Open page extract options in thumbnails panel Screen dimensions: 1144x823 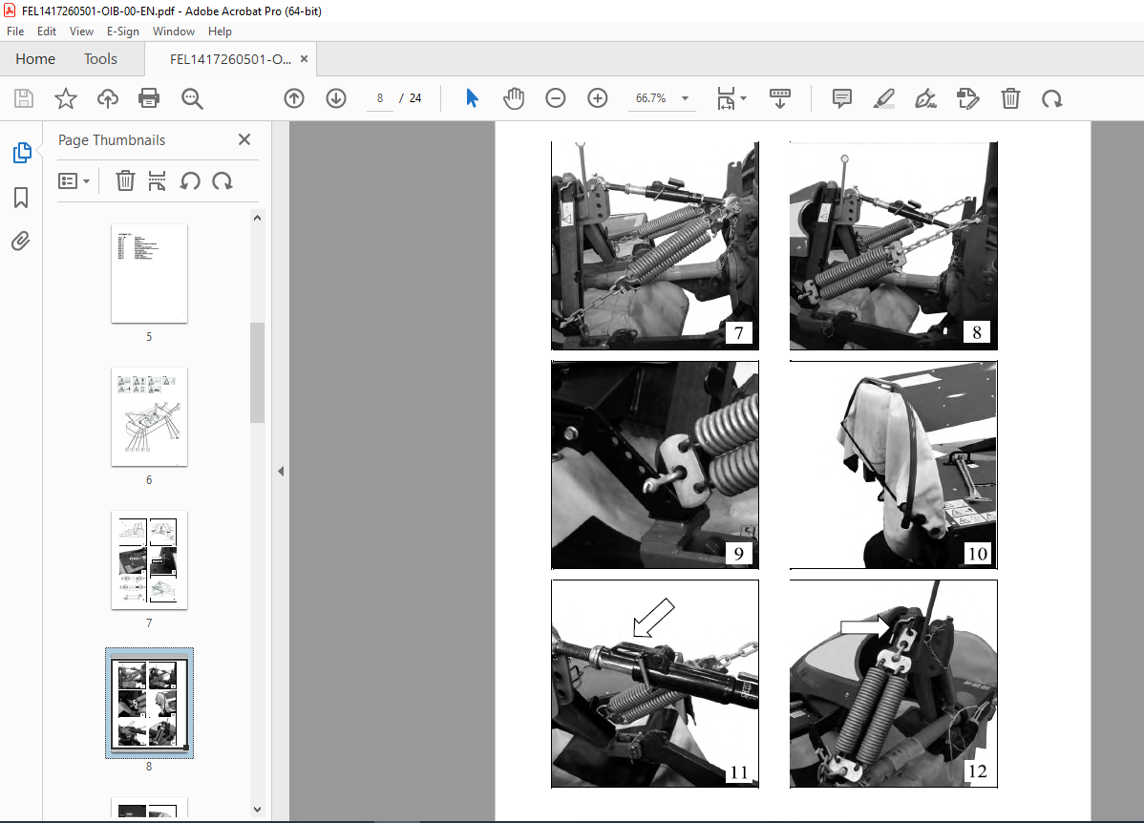(x=157, y=181)
